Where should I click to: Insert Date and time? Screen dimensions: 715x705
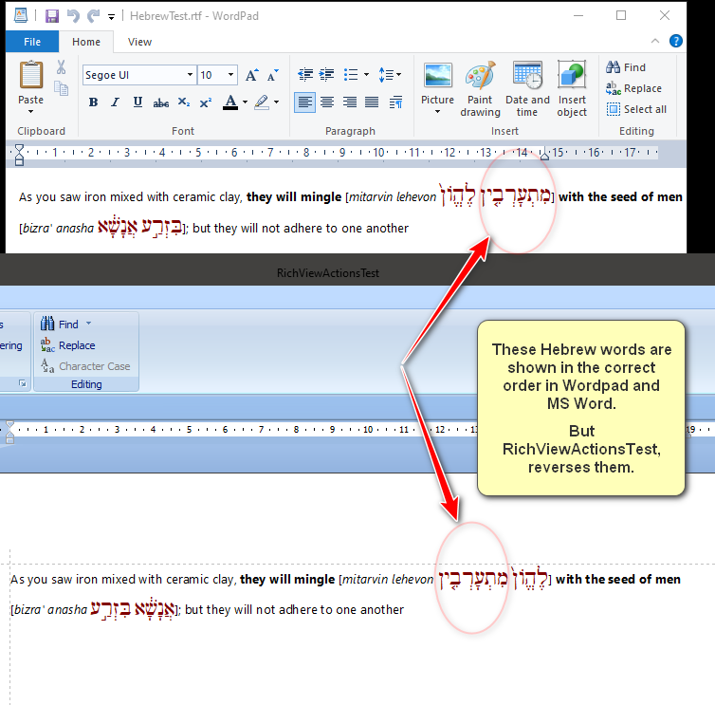tap(527, 89)
